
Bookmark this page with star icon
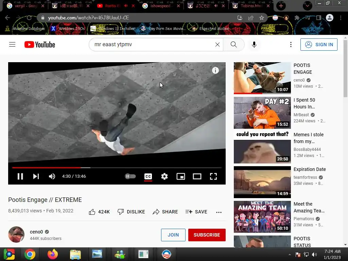click(x=262, y=18)
